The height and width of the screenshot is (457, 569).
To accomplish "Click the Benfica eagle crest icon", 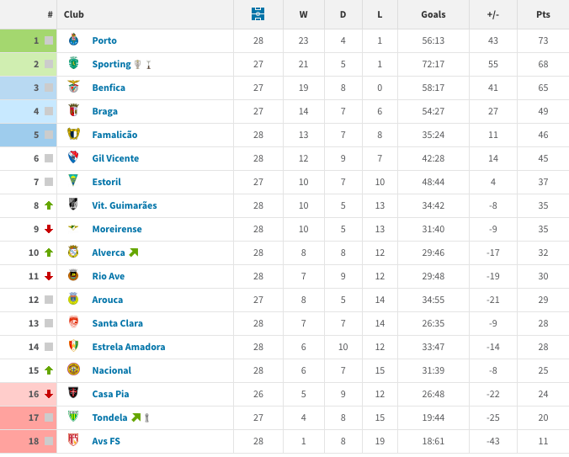I will click(73, 88).
